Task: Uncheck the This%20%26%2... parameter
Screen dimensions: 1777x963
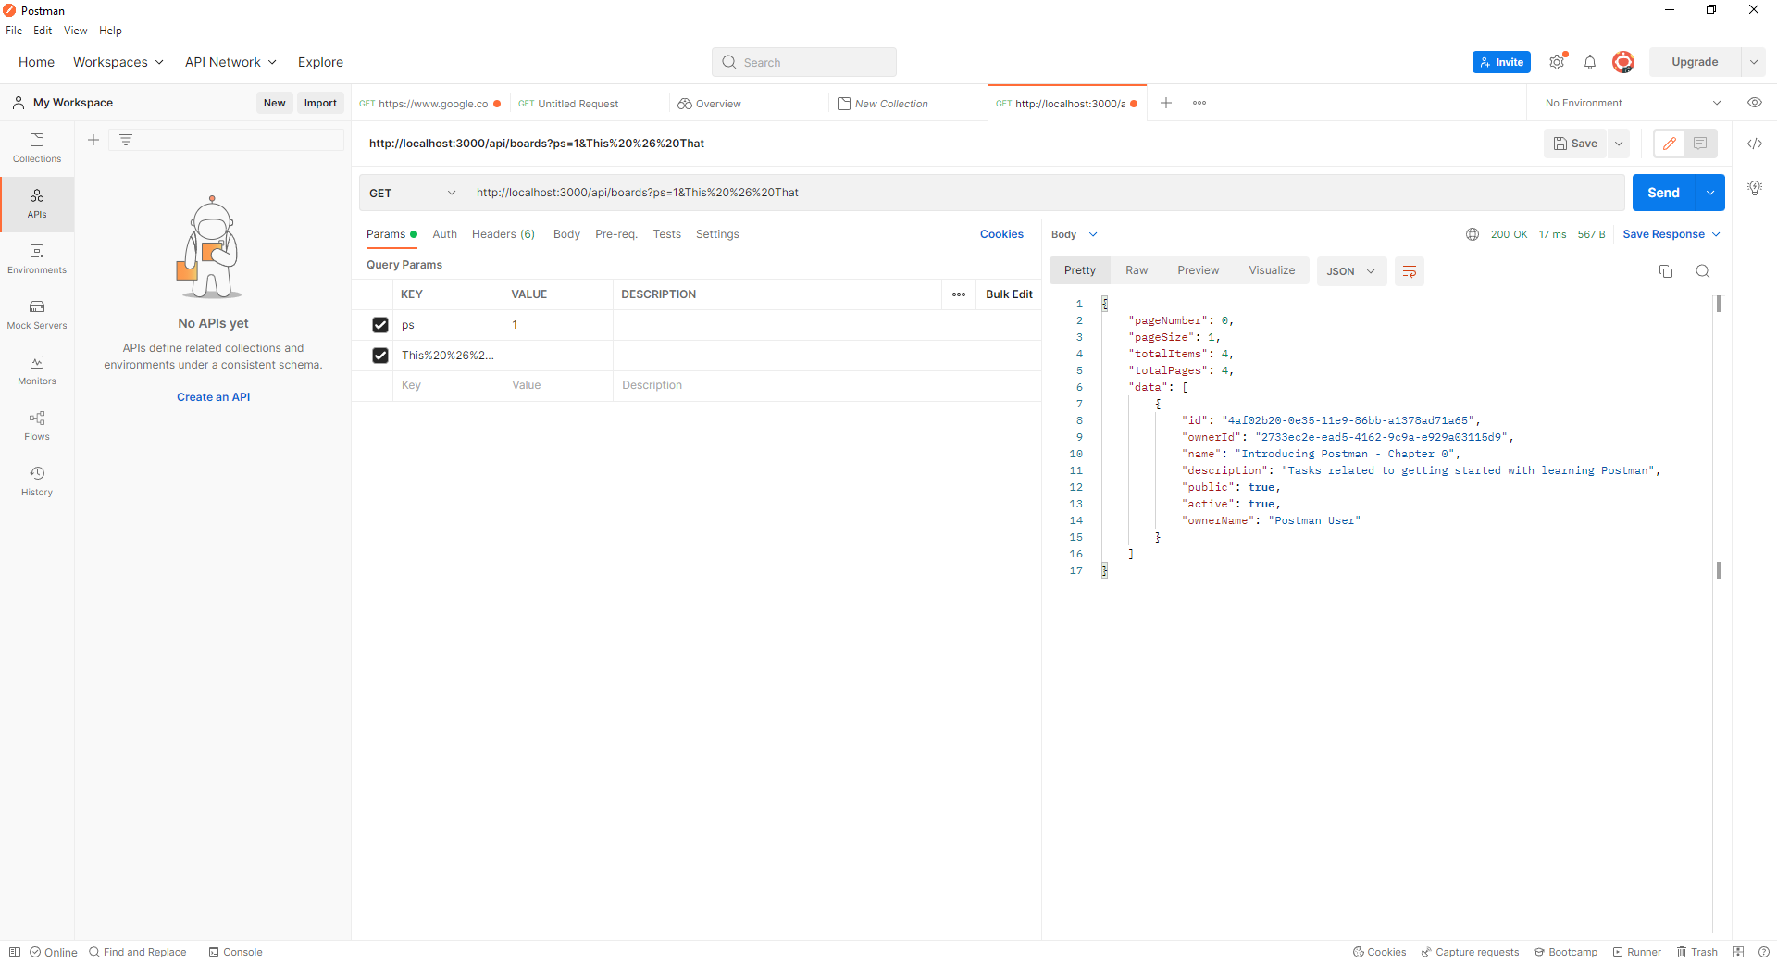Action: pyautogui.click(x=380, y=356)
